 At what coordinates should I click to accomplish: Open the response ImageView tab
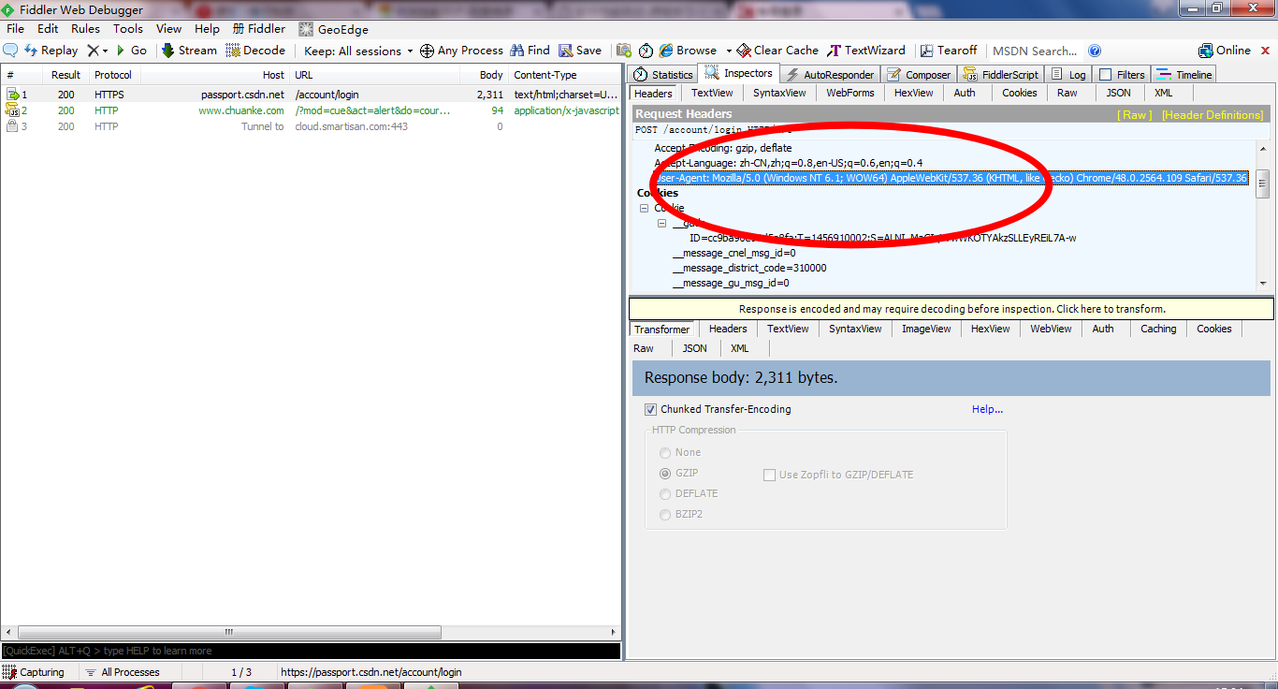pyautogui.click(x=925, y=329)
